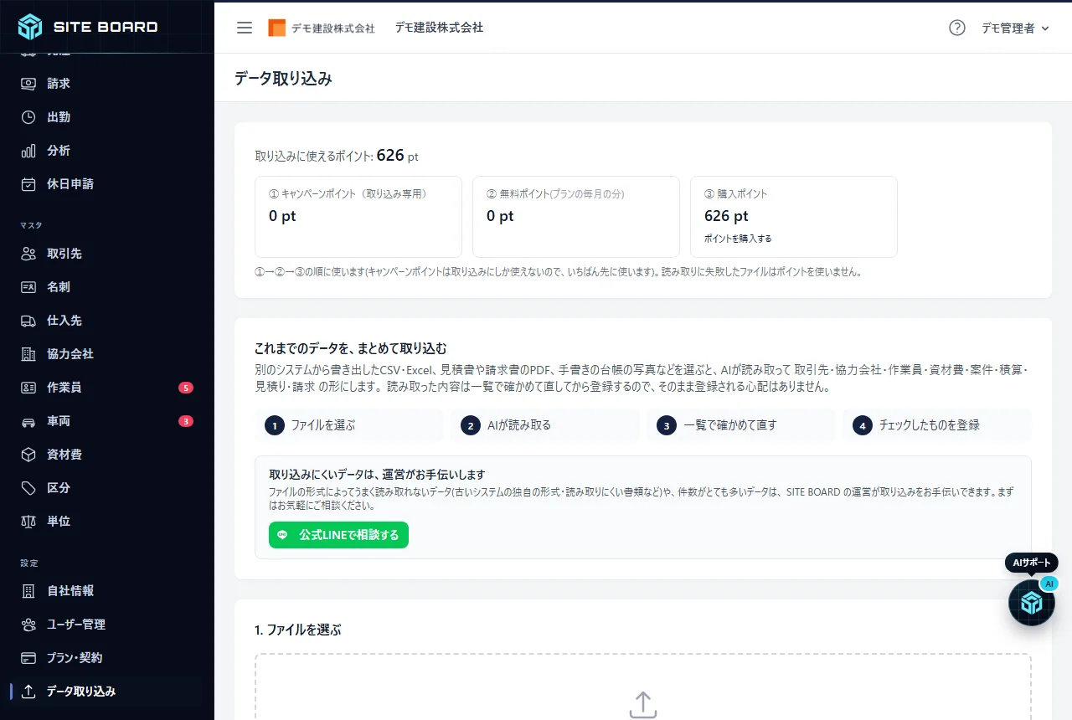The image size is (1072, 720).
Task: Open the 自社情報 building icon
Action: point(29,591)
